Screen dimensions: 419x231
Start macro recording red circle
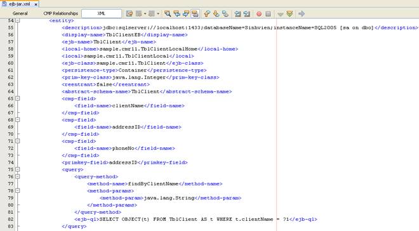tap(258, 13)
